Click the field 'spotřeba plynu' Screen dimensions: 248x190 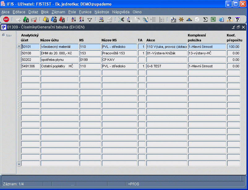(x=60, y=60)
